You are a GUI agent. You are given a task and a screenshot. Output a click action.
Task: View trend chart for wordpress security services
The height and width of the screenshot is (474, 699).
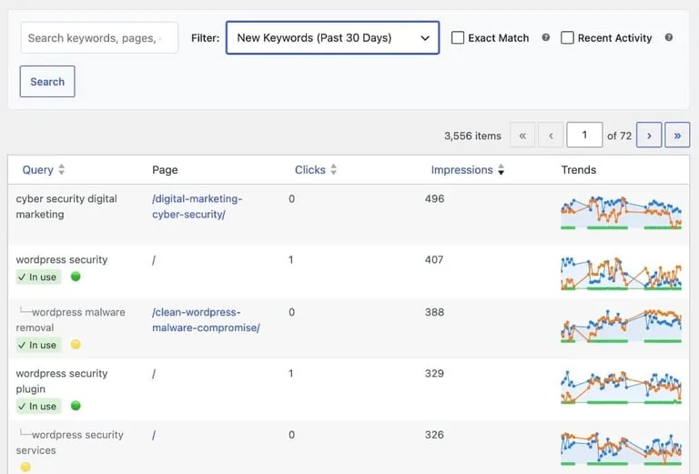(621, 449)
